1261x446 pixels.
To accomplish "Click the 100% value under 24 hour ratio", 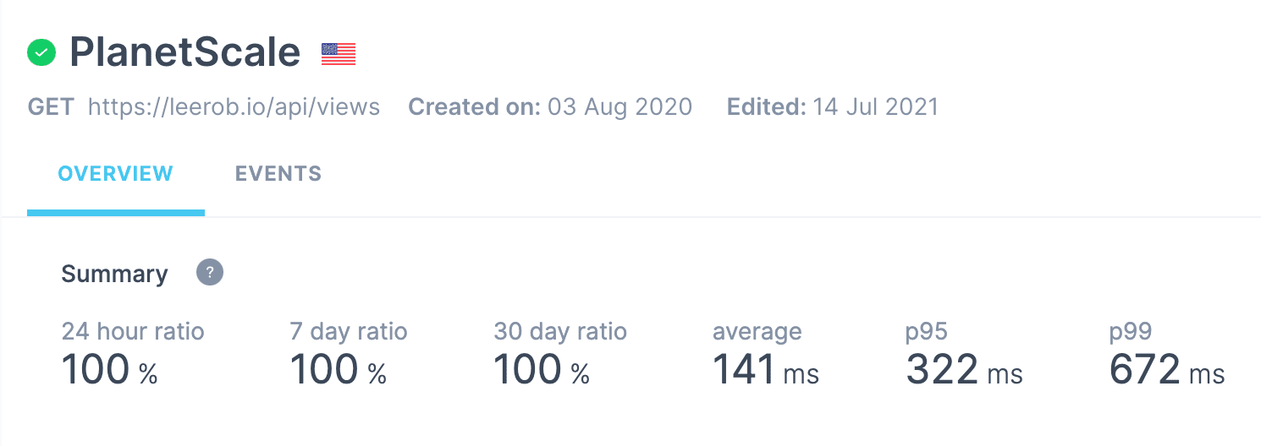I will click(109, 370).
